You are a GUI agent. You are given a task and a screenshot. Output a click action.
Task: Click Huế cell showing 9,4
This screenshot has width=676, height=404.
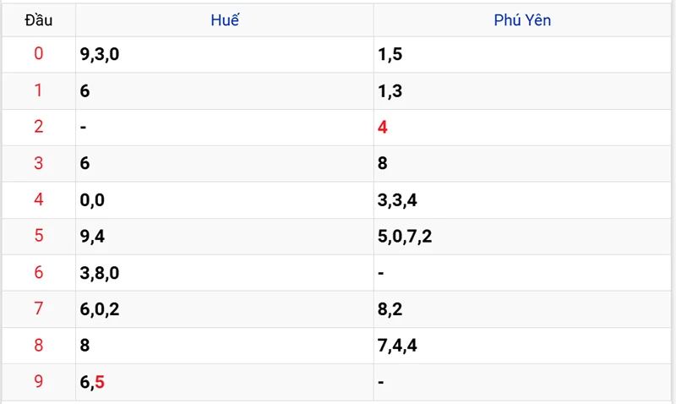[92, 237]
